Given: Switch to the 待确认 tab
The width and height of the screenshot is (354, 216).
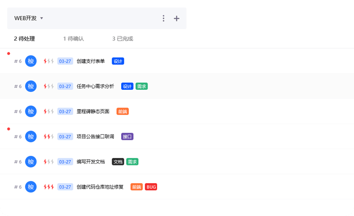Looking at the screenshot, I should point(73,39).
